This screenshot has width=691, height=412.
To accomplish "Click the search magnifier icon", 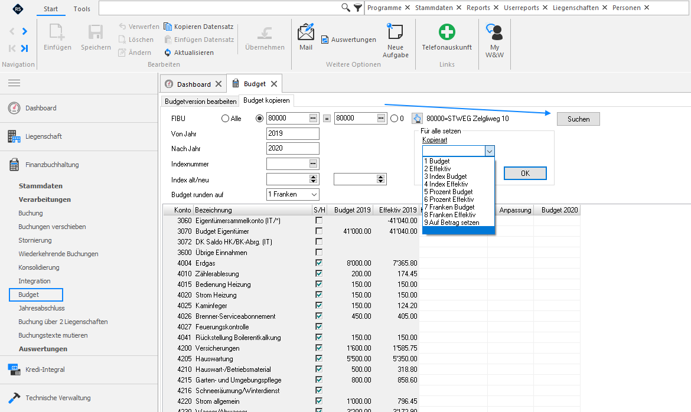I will (x=346, y=8).
